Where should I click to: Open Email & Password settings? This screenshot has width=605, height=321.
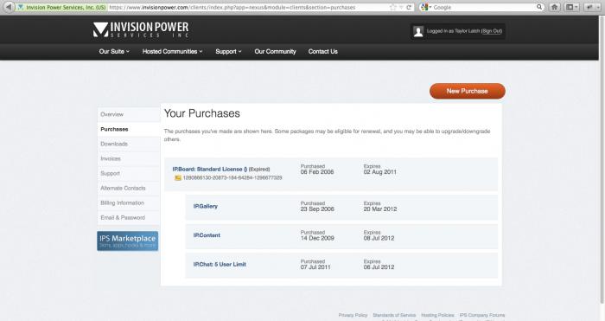click(x=129, y=217)
